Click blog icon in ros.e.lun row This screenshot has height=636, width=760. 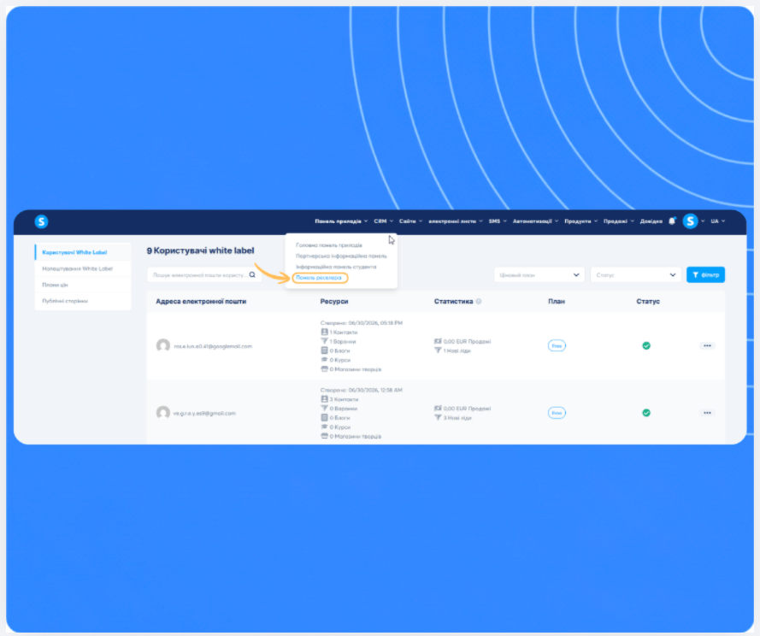[x=324, y=350]
